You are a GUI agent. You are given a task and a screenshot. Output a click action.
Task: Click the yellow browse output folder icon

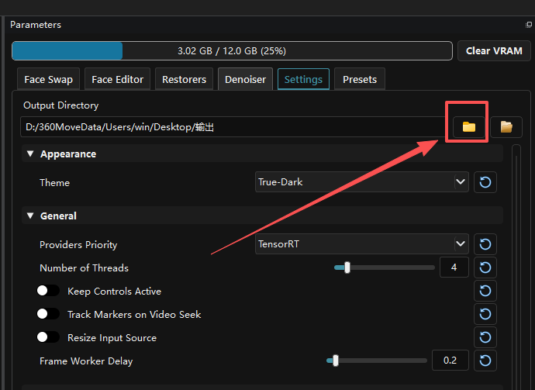pyautogui.click(x=469, y=127)
